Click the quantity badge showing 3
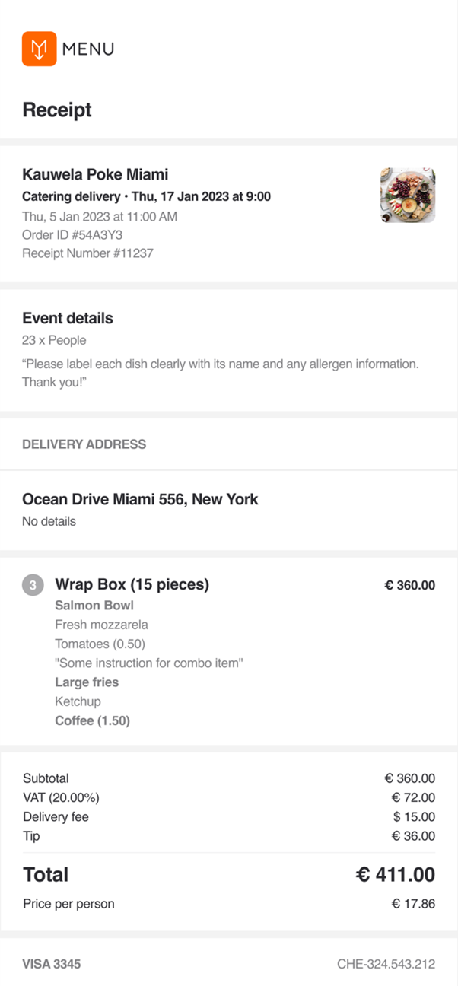The height and width of the screenshot is (986, 458). (33, 586)
